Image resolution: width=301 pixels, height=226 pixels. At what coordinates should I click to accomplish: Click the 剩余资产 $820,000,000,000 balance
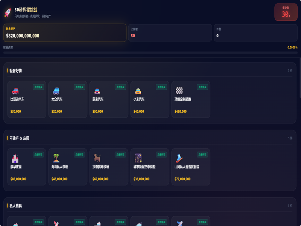point(23,36)
